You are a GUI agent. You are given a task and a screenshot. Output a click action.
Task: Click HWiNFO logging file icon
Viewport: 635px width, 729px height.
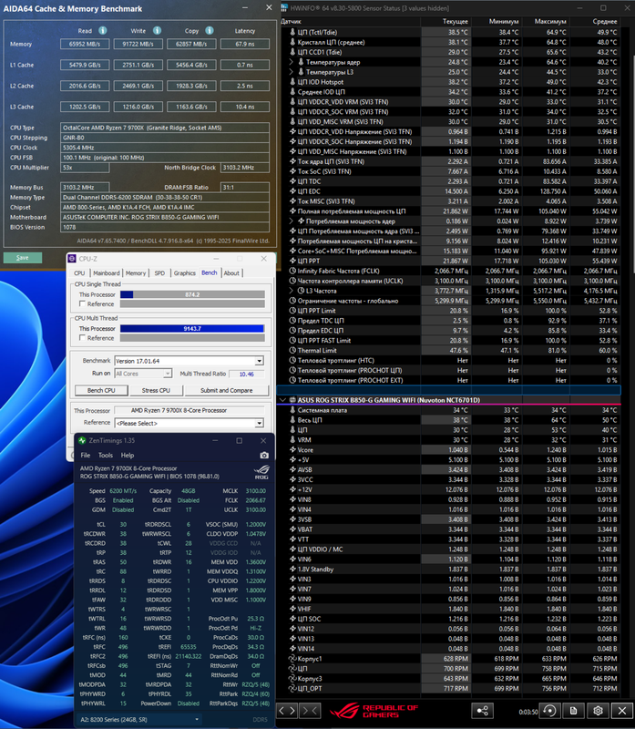pyautogui.click(x=573, y=711)
